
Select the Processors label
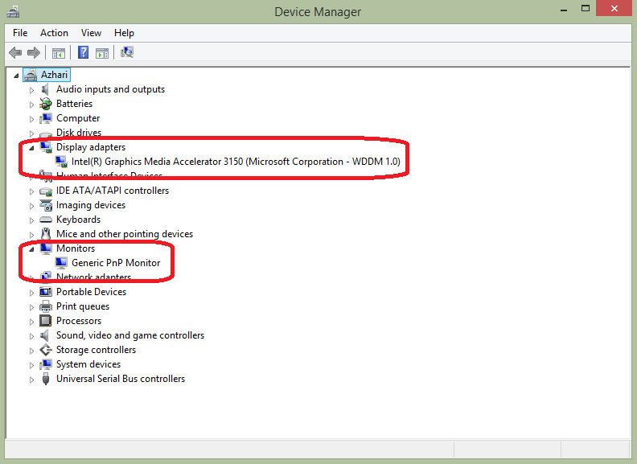pos(79,321)
